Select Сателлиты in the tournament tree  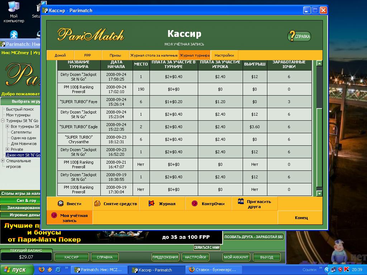21,132
